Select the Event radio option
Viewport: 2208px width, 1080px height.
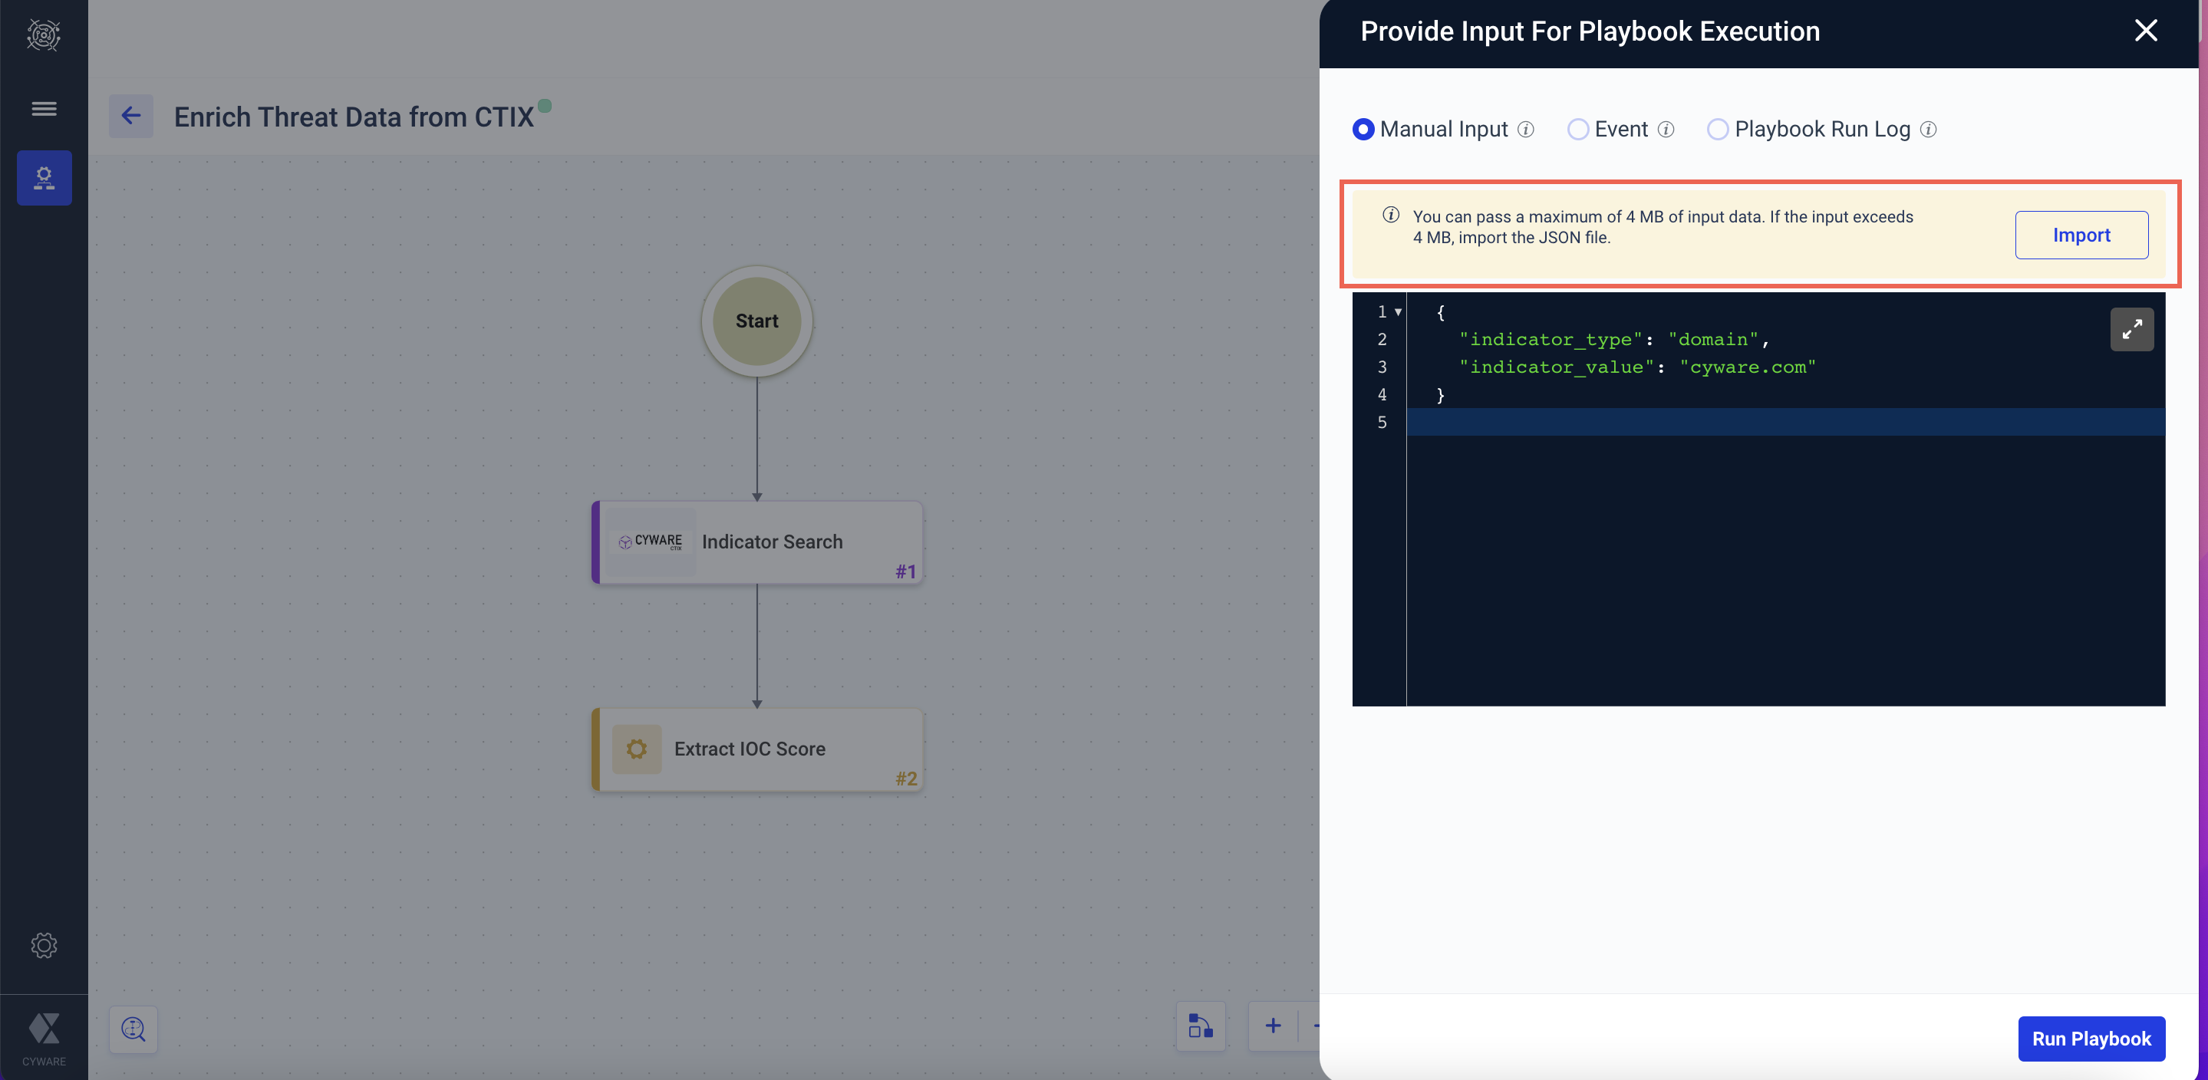(1577, 130)
